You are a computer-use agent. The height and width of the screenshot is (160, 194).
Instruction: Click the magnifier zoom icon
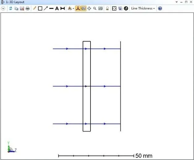tap(95, 8)
